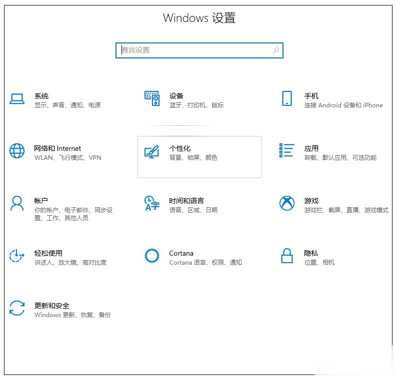
Task: Click the text 卸载、默认应用、可选功能
Action: (340, 158)
